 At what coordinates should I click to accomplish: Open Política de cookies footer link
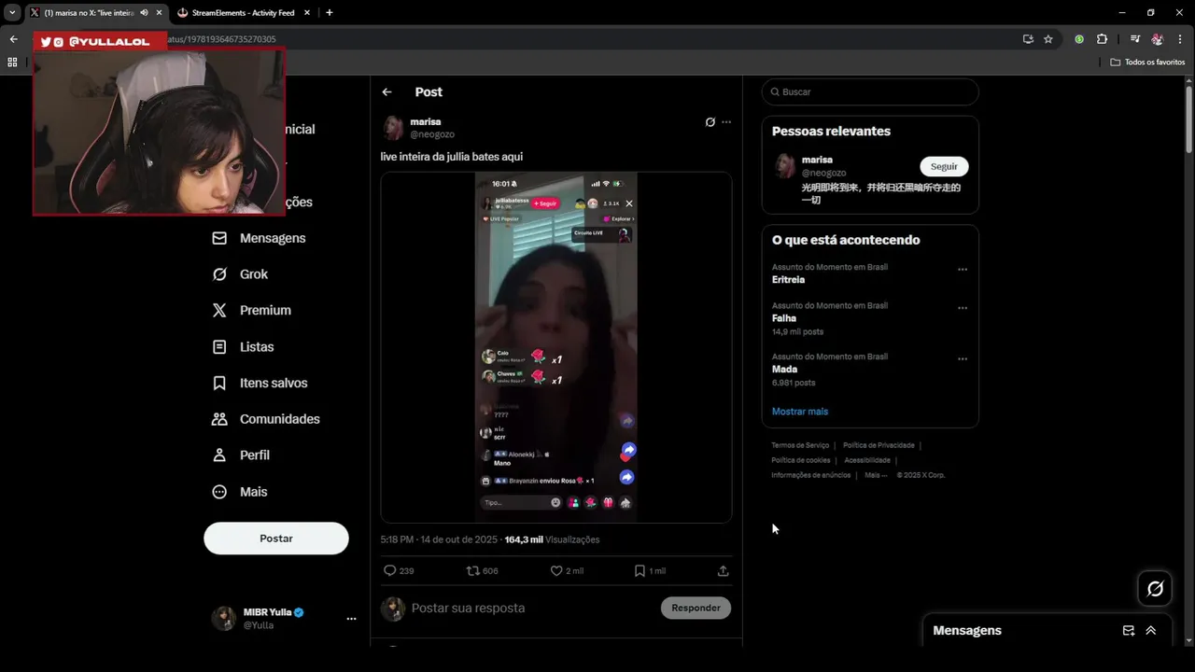[x=801, y=460]
